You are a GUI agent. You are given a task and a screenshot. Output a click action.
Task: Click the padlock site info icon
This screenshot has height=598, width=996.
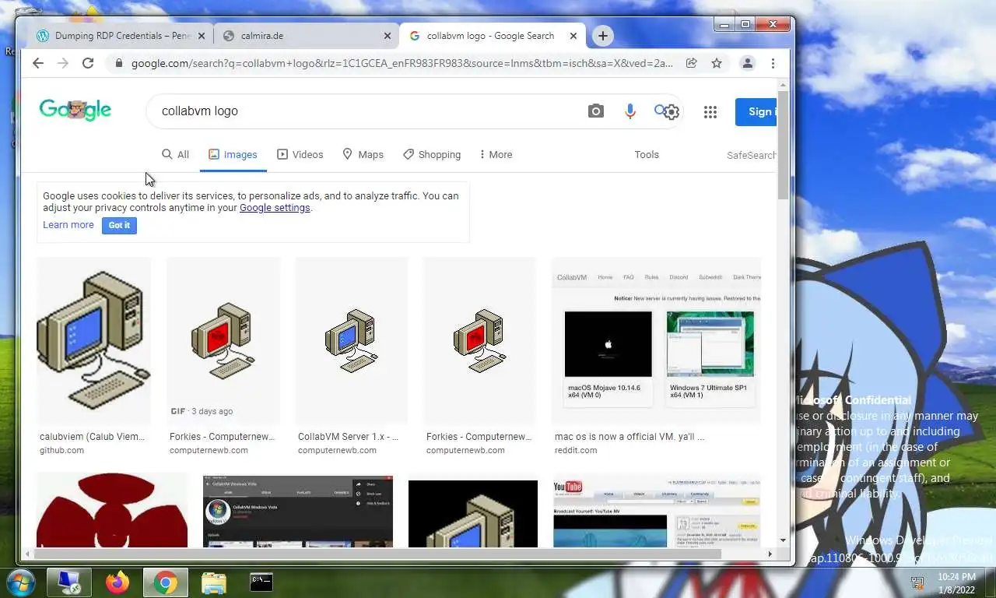pos(118,63)
